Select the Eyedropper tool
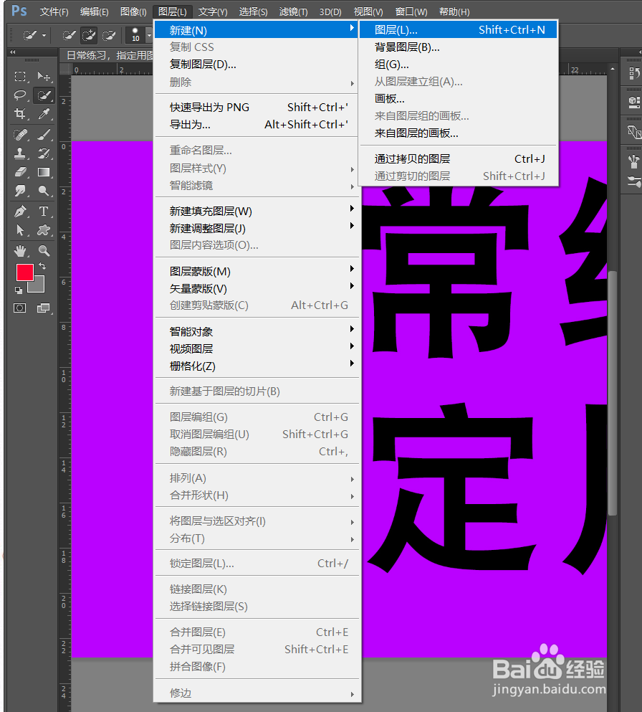Screen dimensions: 642x712 click(44, 113)
